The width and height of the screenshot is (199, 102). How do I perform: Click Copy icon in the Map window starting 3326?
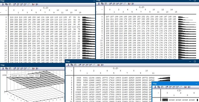tap(72, 65)
